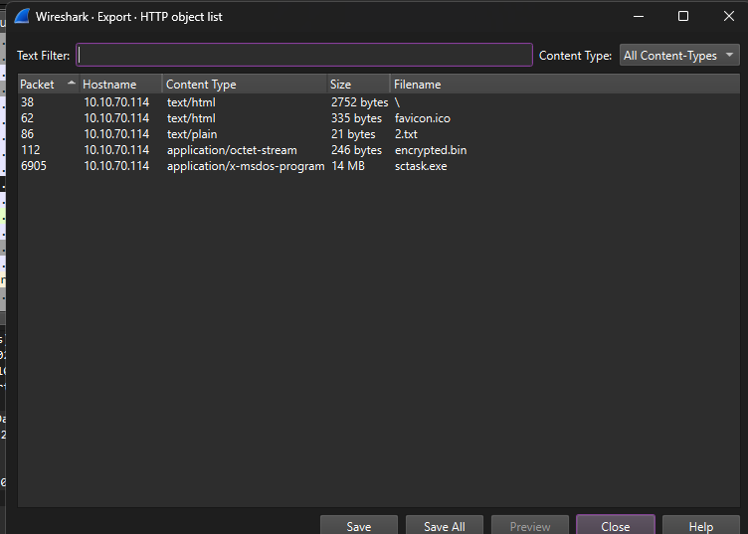This screenshot has height=534, width=748.
Task: Click the application/octet-stream content type cell
Action: (232, 150)
